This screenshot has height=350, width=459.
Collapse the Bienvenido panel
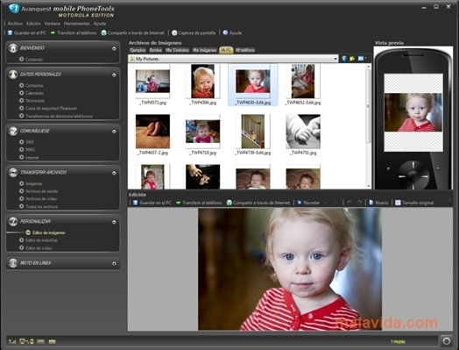tap(114, 48)
